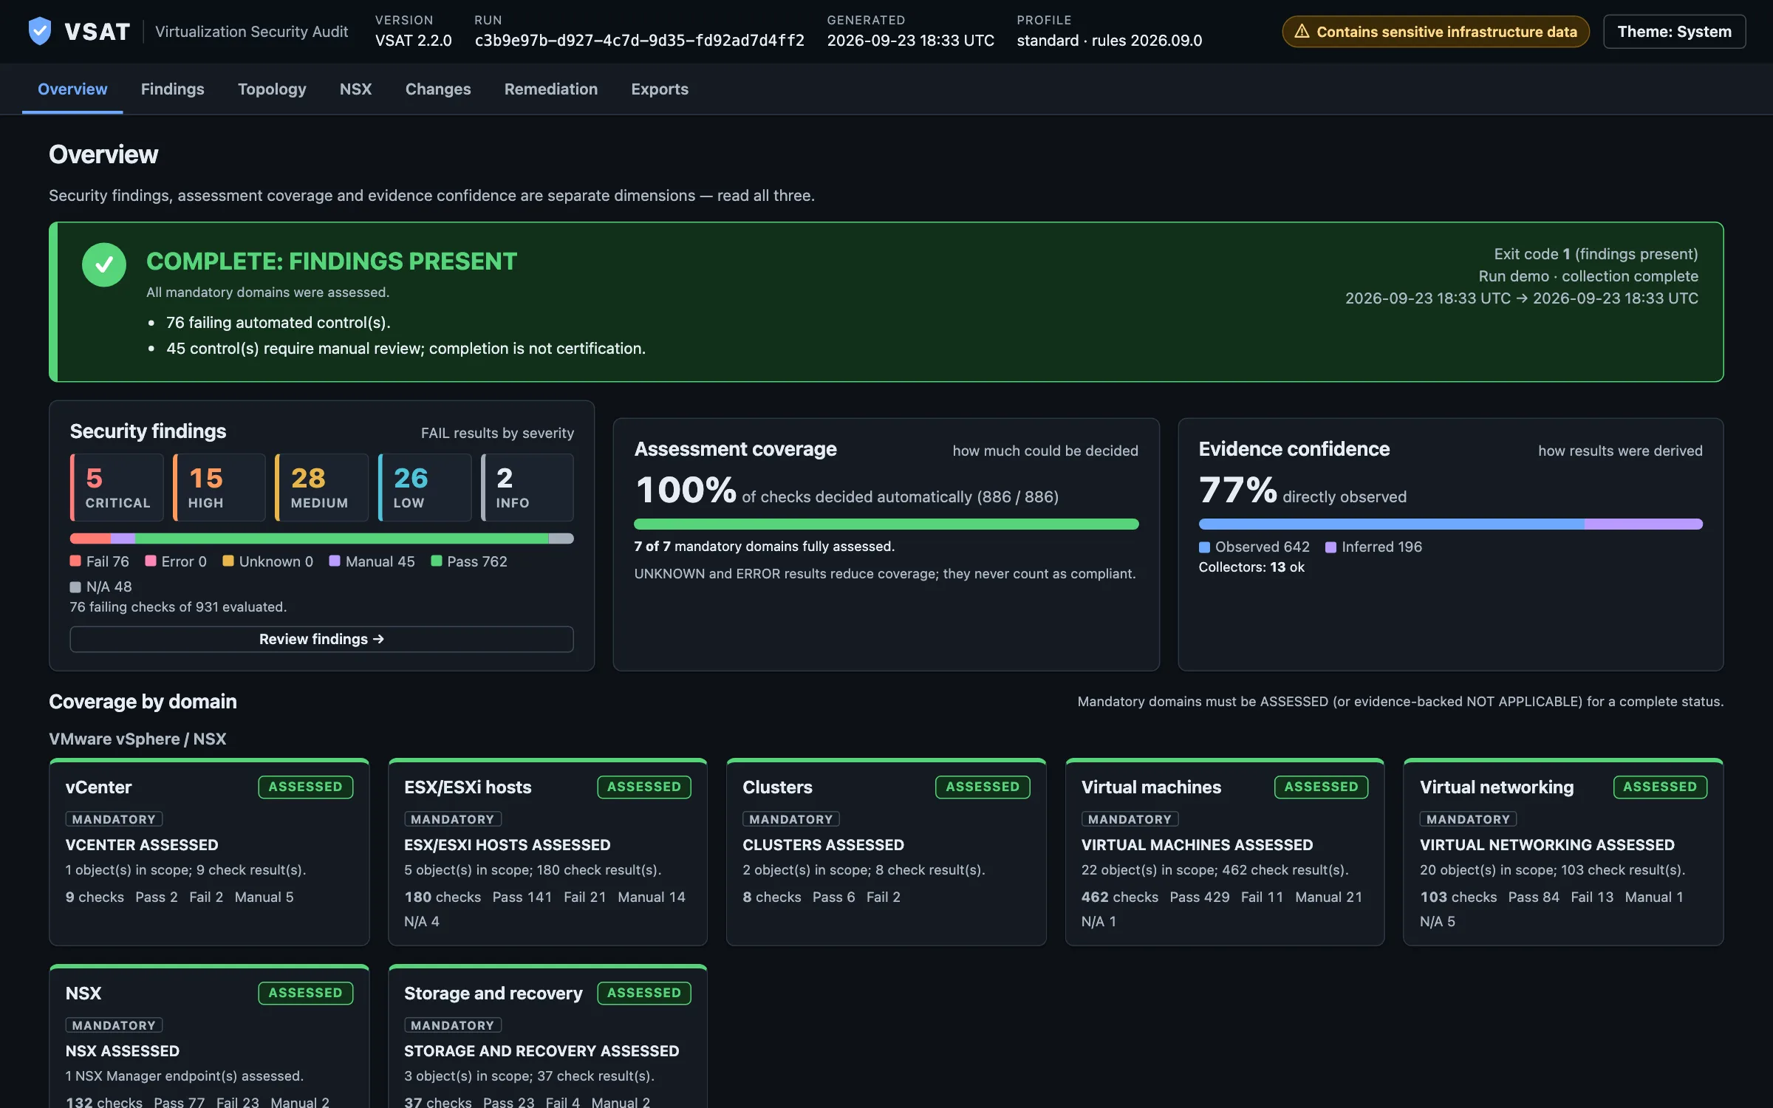Click the 100% coverage figure
Image resolution: width=1773 pixels, height=1108 pixels.
tap(686, 489)
